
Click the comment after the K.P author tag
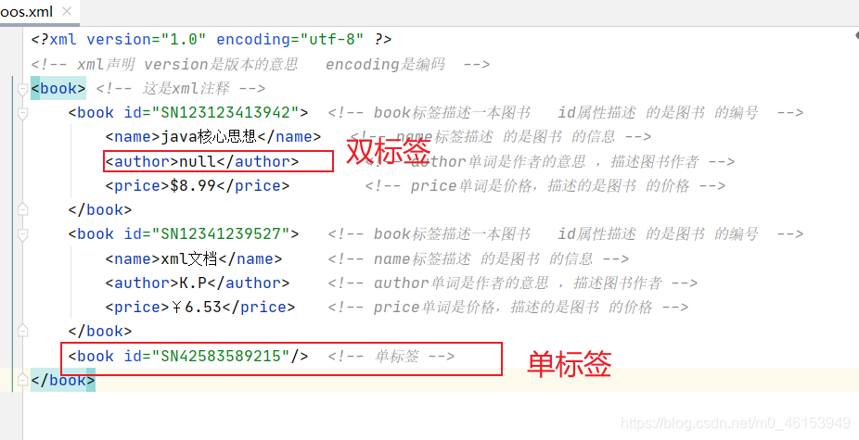[x=513, y=283]
